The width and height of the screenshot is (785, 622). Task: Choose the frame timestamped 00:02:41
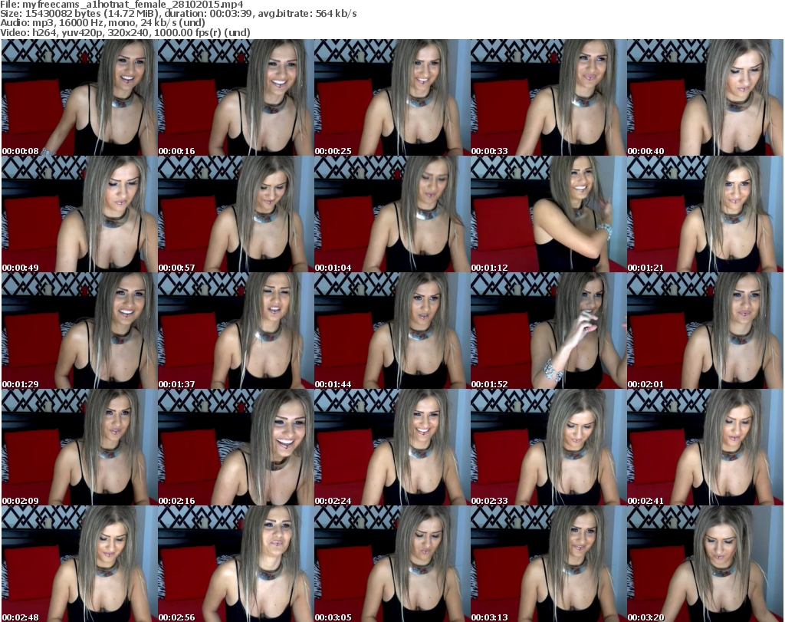tap(705, 448)
